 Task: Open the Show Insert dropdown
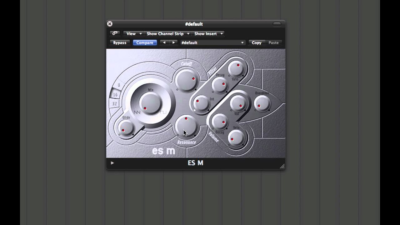pos(208,33)
